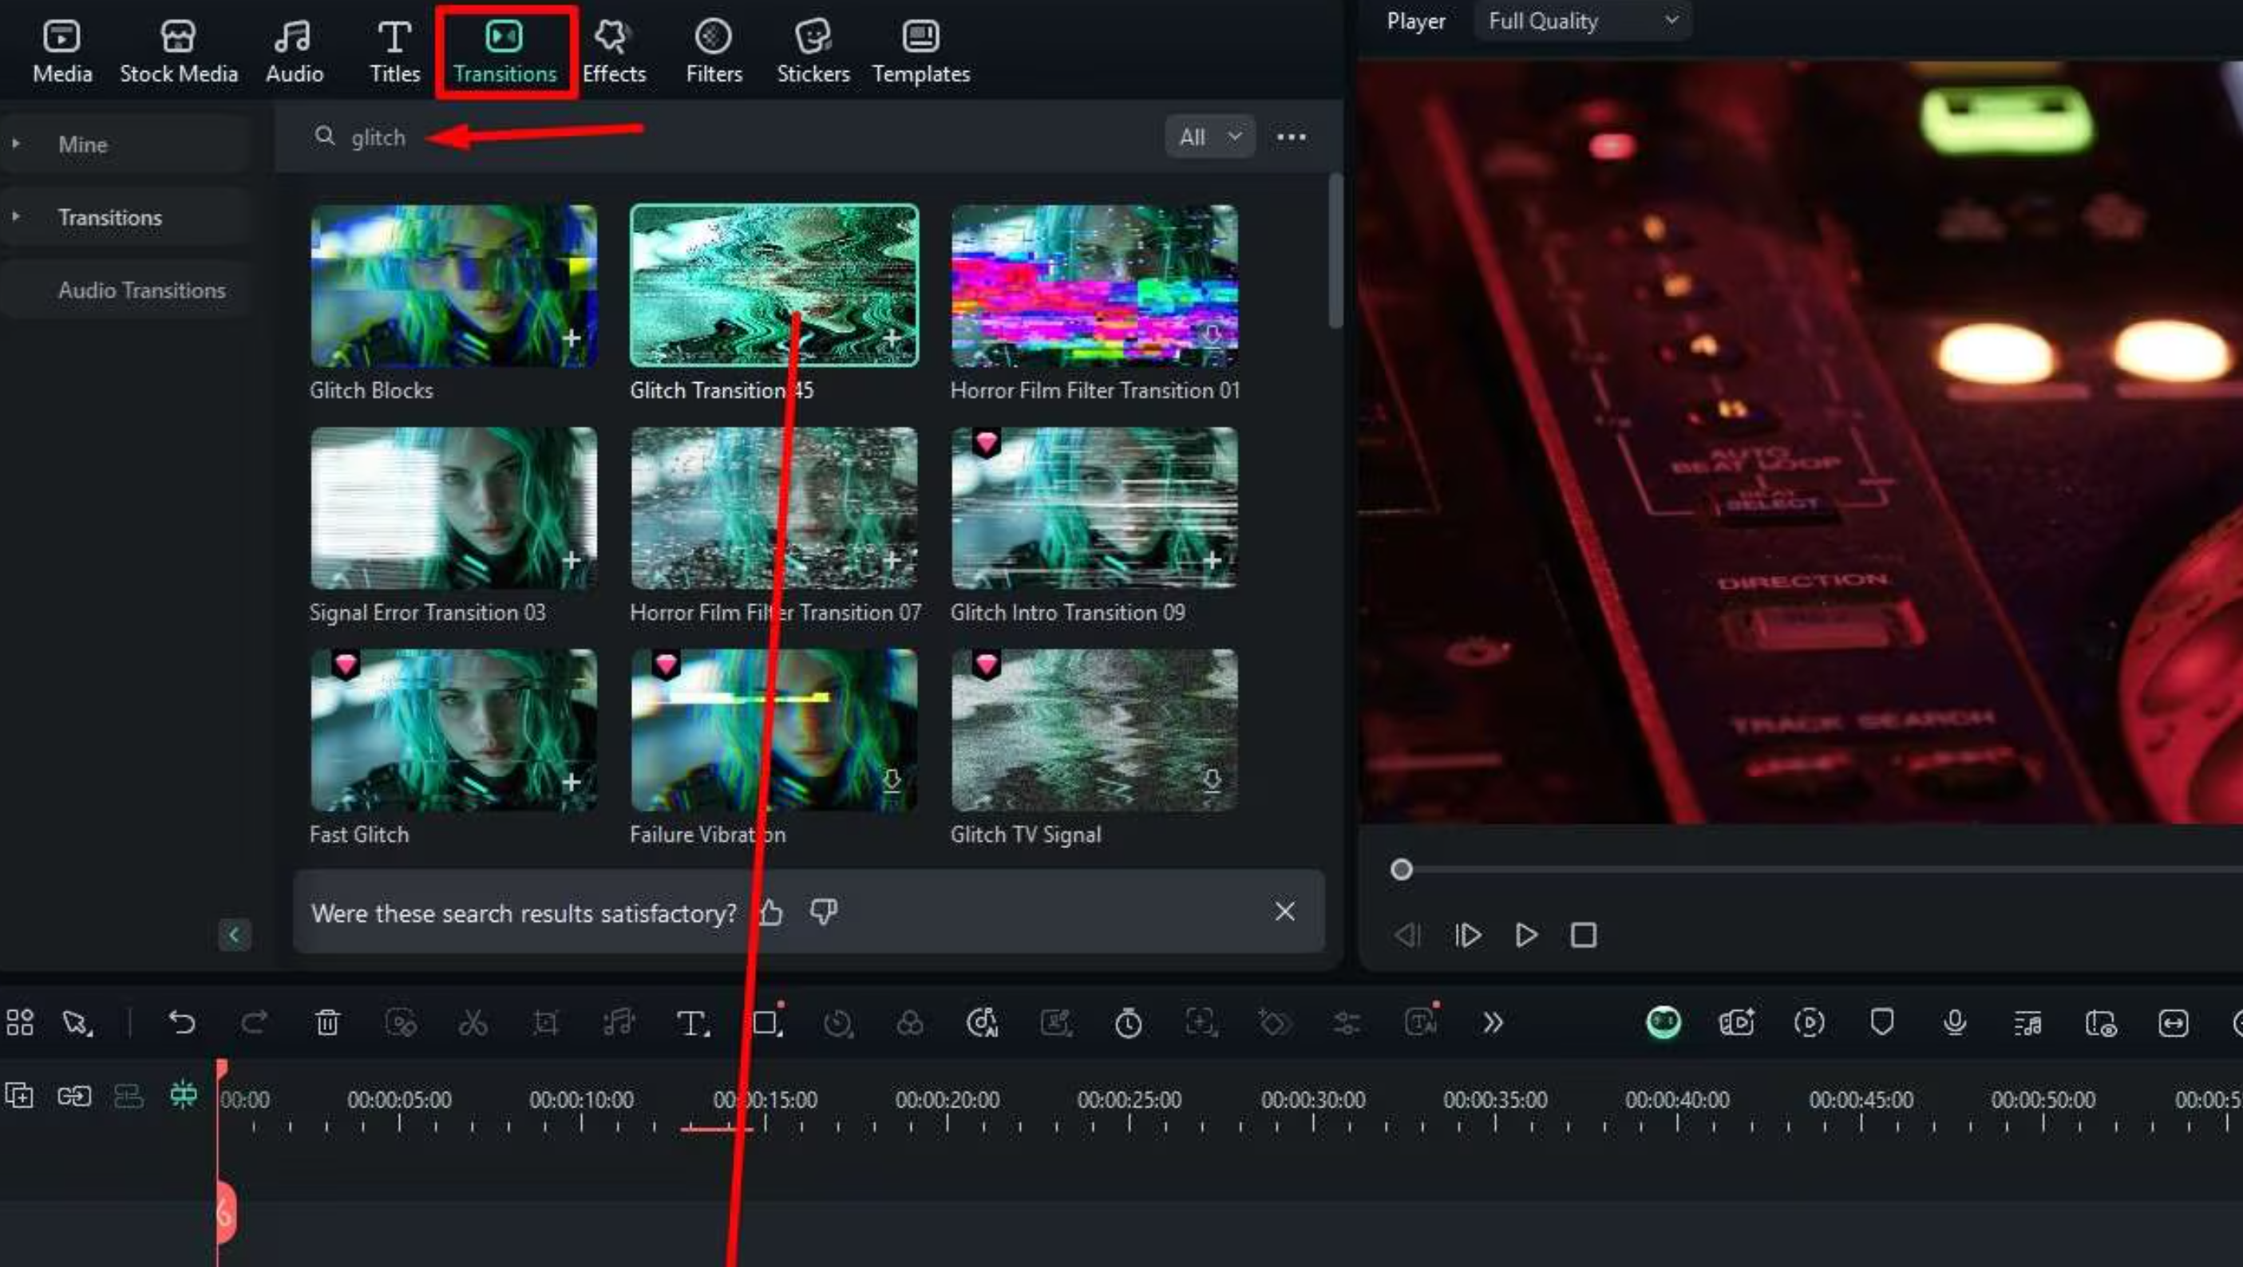Rate search results with thumbs up
The image size is (2243, 1267).
(x=769, y=913)
